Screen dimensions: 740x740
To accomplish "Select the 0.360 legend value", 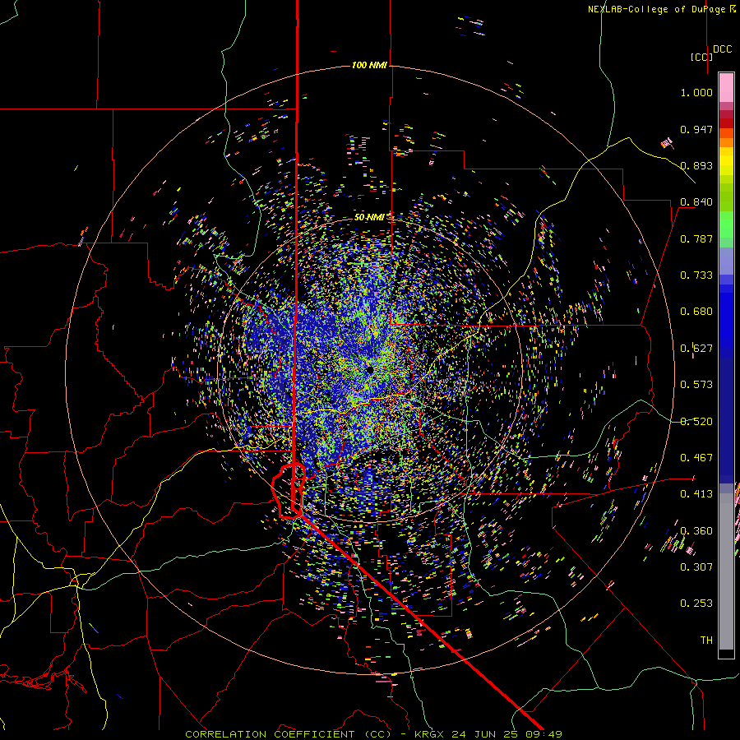I will pyautogui.click(x=696, y=531).
